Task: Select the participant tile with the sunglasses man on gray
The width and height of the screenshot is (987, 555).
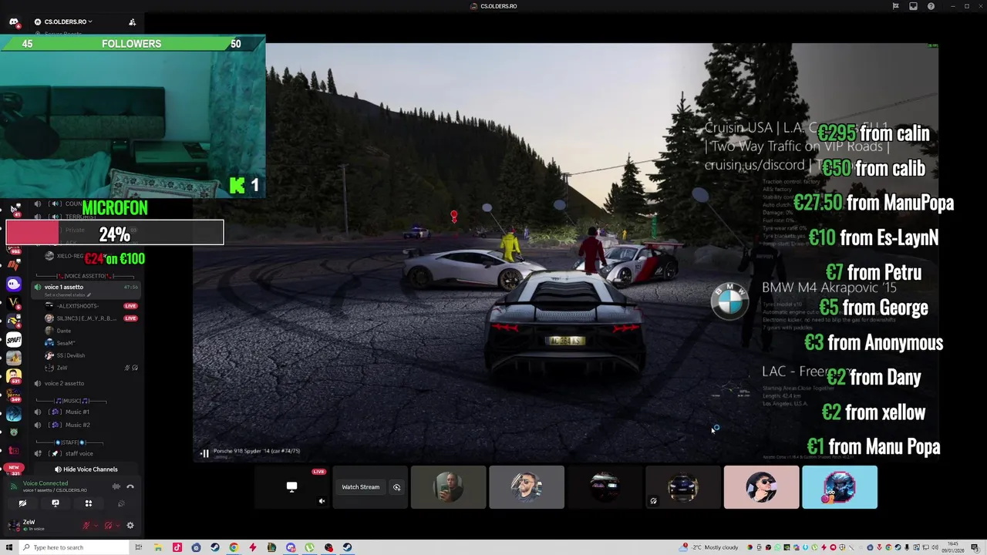Action: coord(527,487)
